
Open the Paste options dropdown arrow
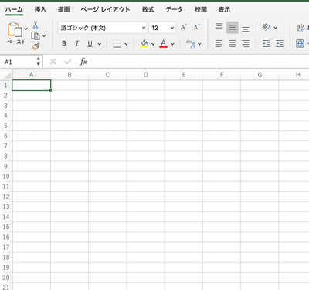click(26, 29)
